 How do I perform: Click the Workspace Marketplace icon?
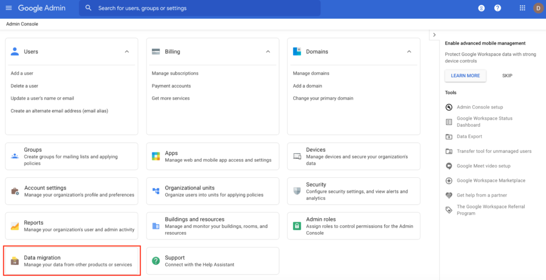click(x=449, y=180)
